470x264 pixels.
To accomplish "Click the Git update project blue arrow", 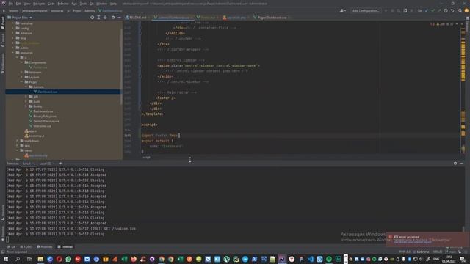I will point(426,10).
